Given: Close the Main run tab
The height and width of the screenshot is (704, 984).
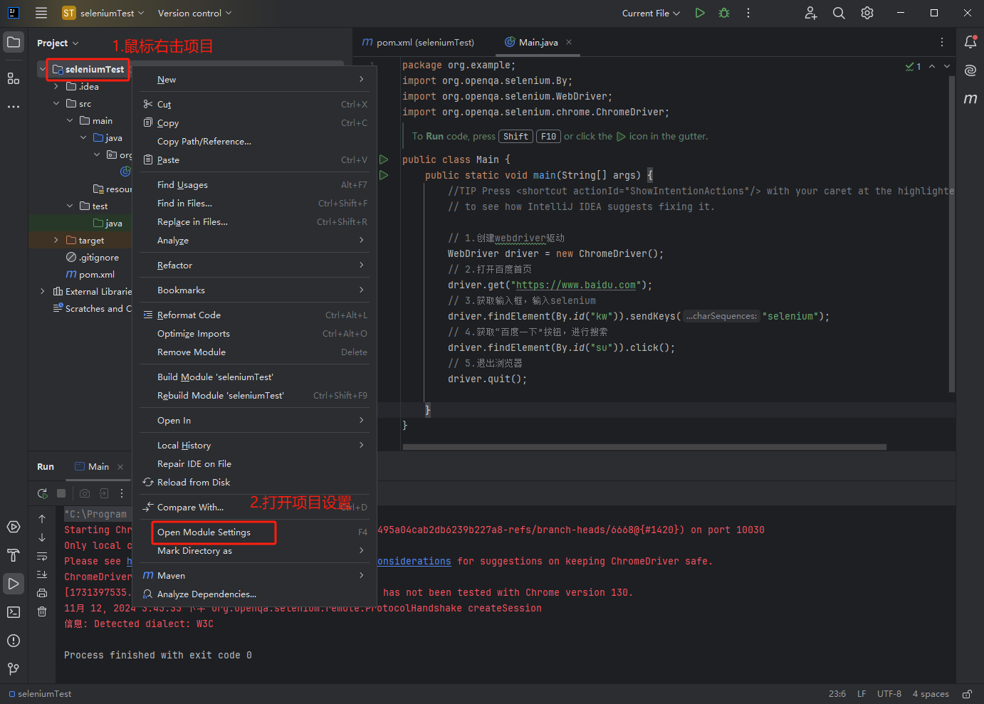Looking at the screenshot, I should click(x=120, y=467).
